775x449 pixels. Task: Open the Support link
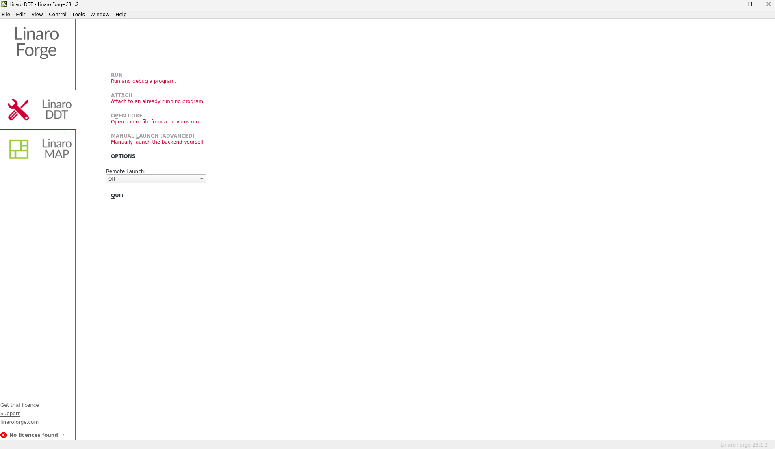click(x=10, y=414)
